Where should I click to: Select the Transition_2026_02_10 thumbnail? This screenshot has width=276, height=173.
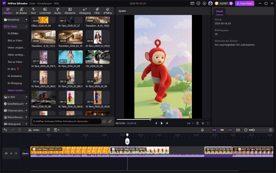[71, 37]
